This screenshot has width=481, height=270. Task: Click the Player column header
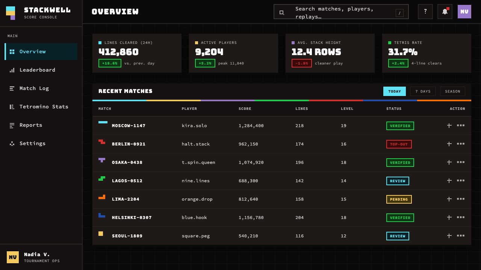[189, 109]
